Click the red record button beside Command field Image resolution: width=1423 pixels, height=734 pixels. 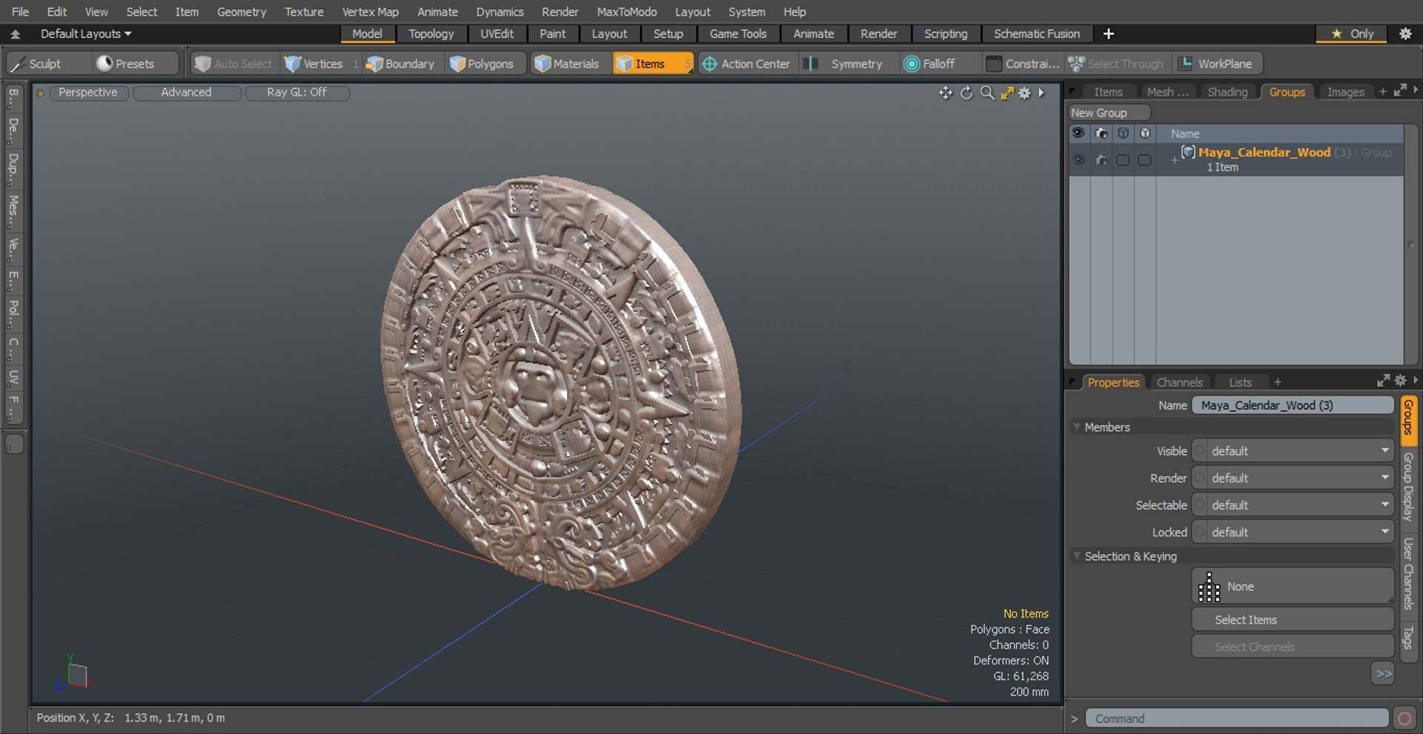1404,718
